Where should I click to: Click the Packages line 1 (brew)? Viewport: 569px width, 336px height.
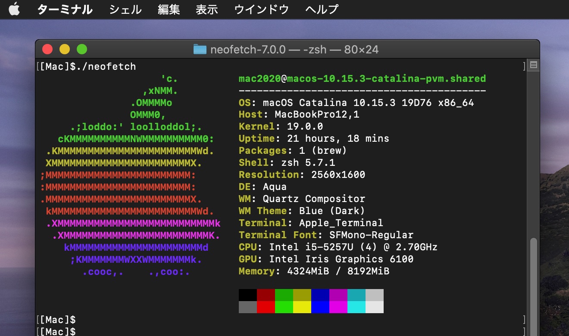293,151
